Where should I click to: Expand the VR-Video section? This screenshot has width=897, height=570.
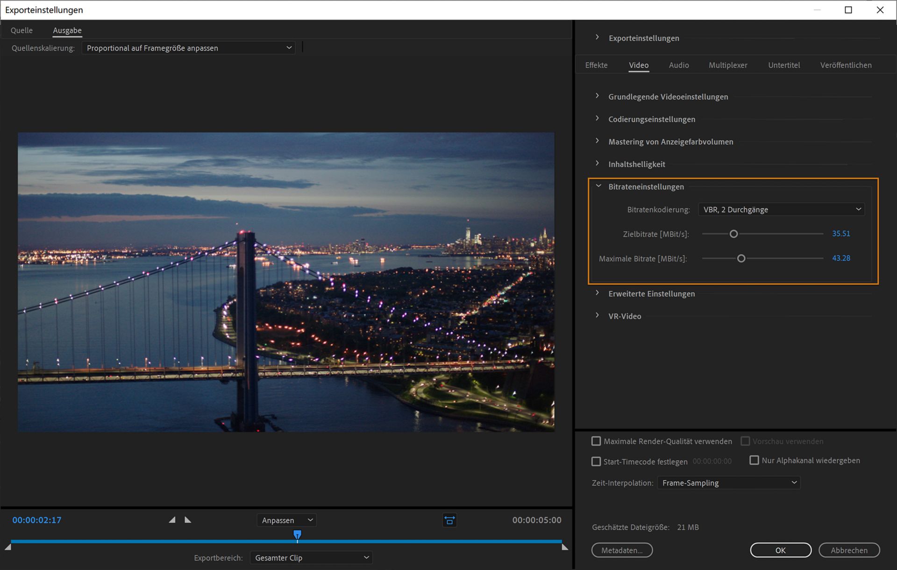pos(597,316)
